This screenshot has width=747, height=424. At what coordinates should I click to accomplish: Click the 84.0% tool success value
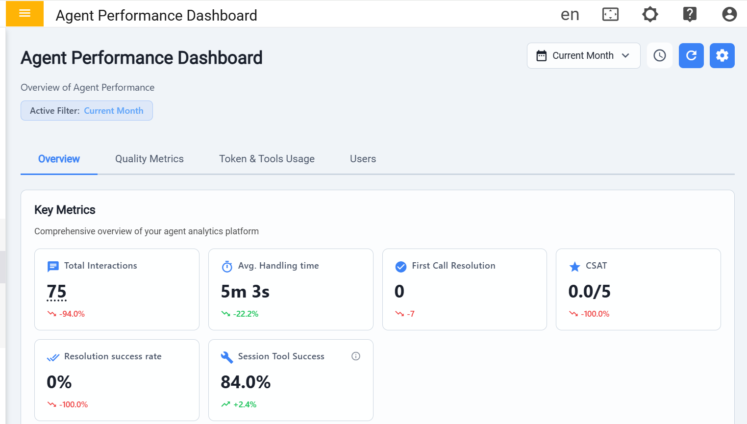point(246,382)
